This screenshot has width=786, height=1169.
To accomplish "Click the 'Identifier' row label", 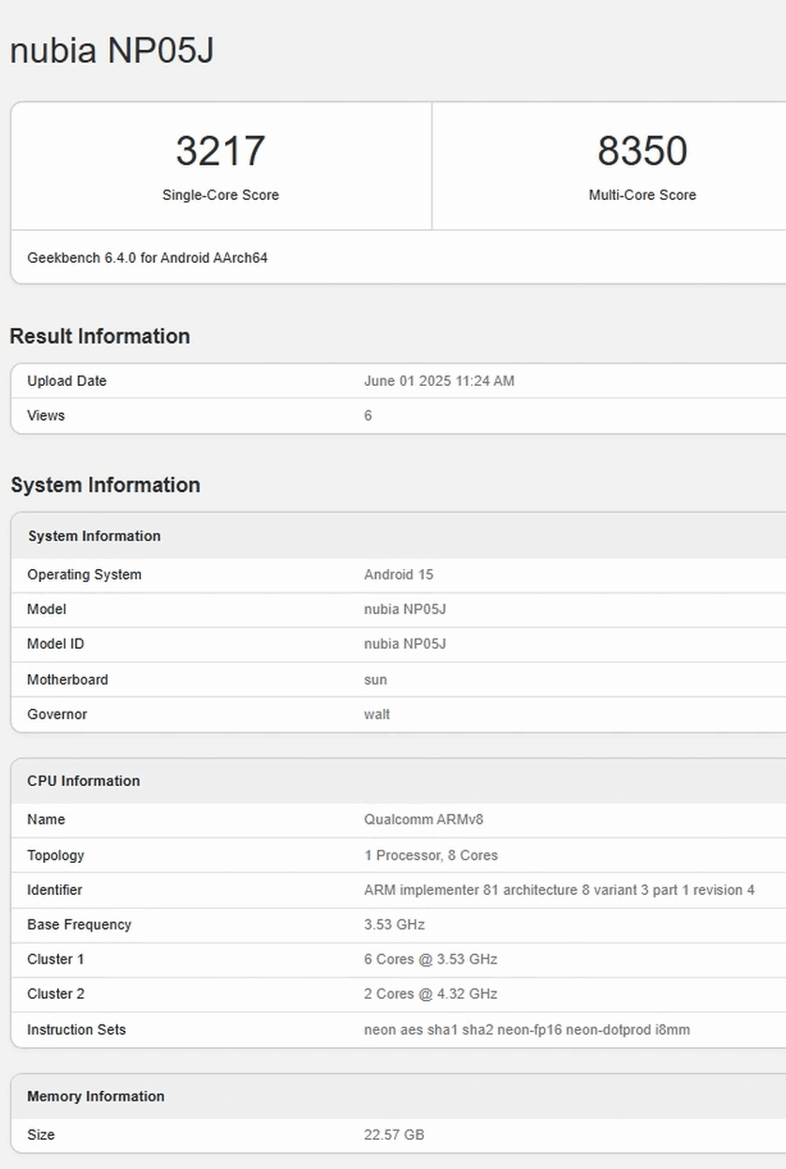I will click(x=54, y=890).
